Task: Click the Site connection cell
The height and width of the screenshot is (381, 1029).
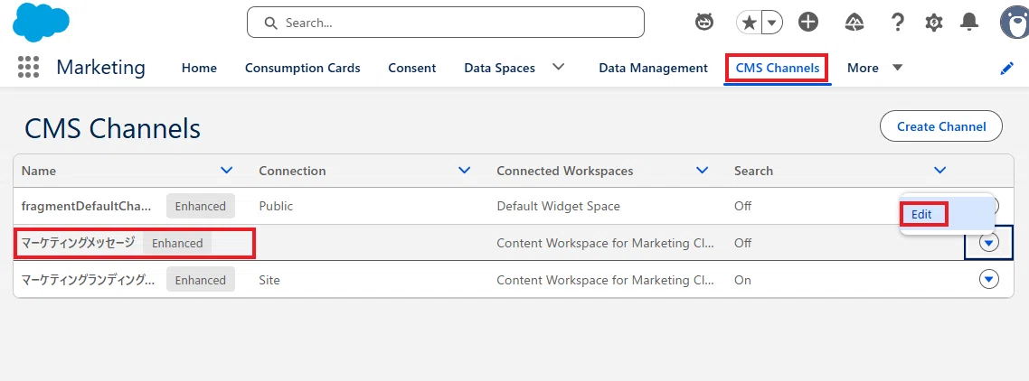Action: tap(269, 280)
